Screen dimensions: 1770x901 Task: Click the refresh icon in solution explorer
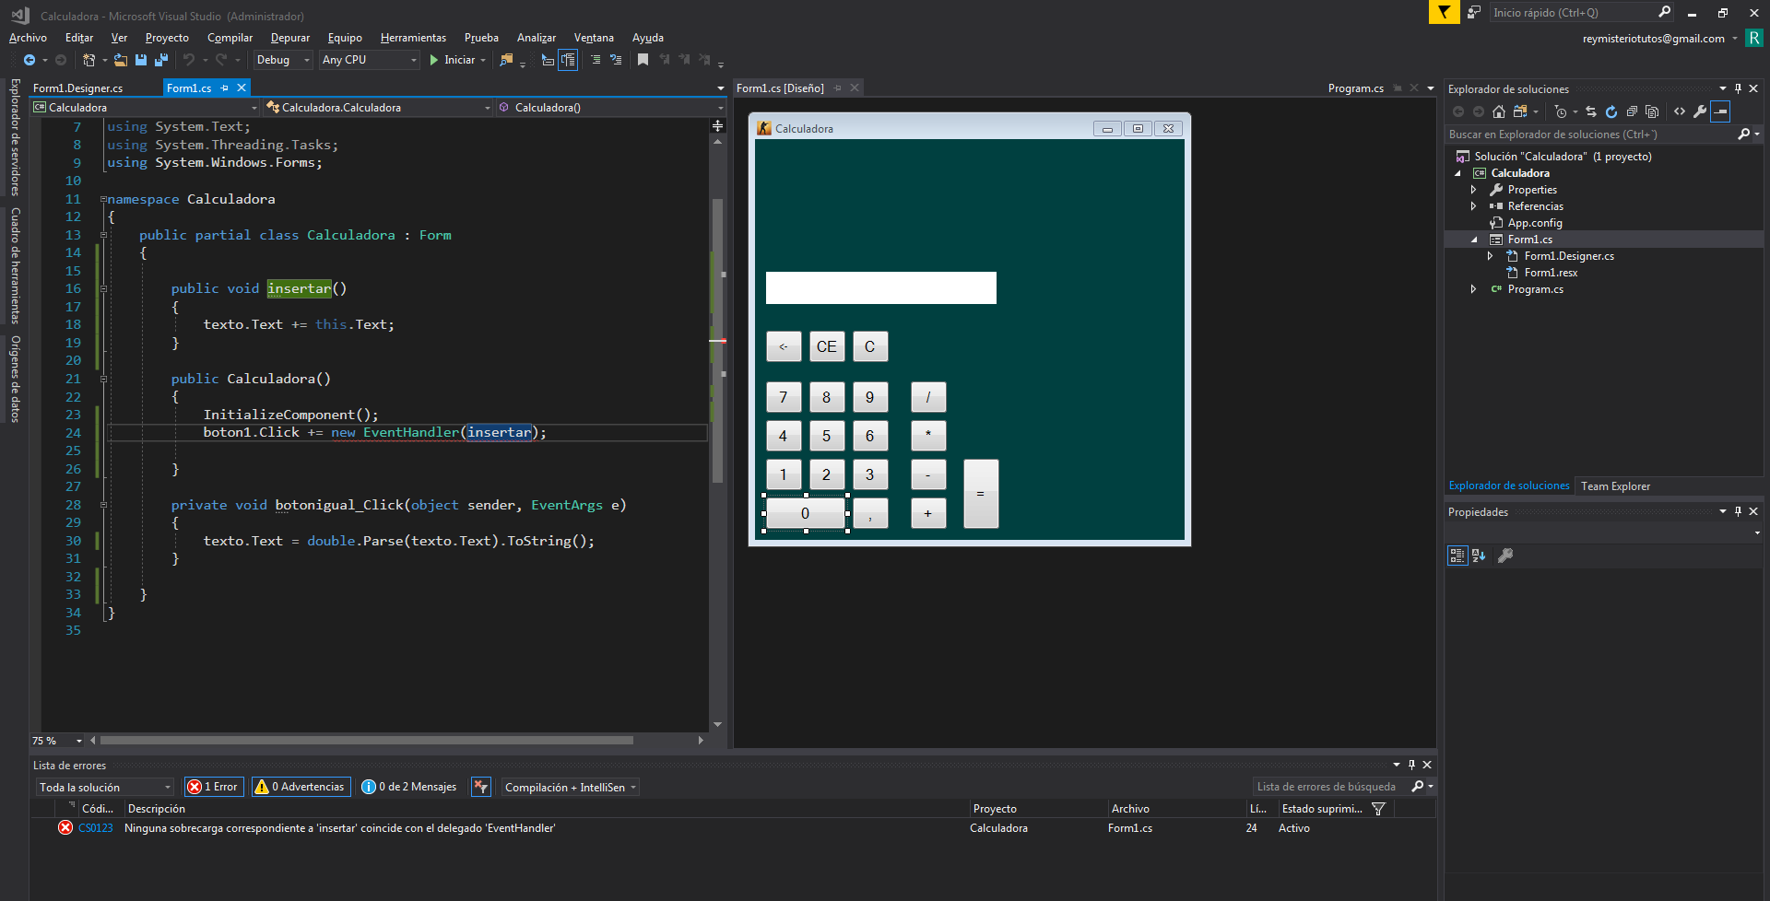point(1611,111)
